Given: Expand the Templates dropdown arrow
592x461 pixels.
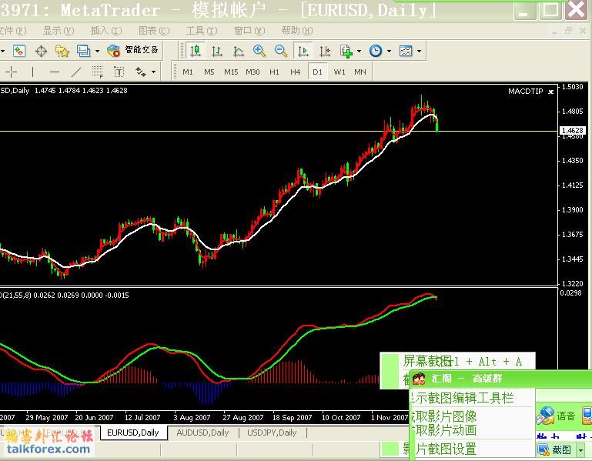Looking at the screenshot, I should (419, 51).
